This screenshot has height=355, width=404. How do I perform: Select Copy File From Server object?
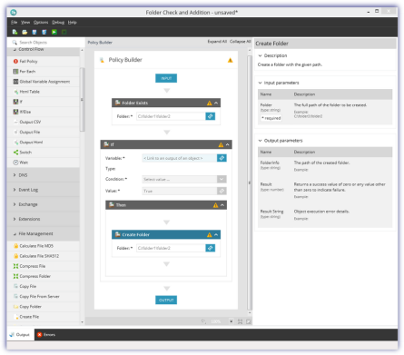pyautogui.click(x=44, y=297)
